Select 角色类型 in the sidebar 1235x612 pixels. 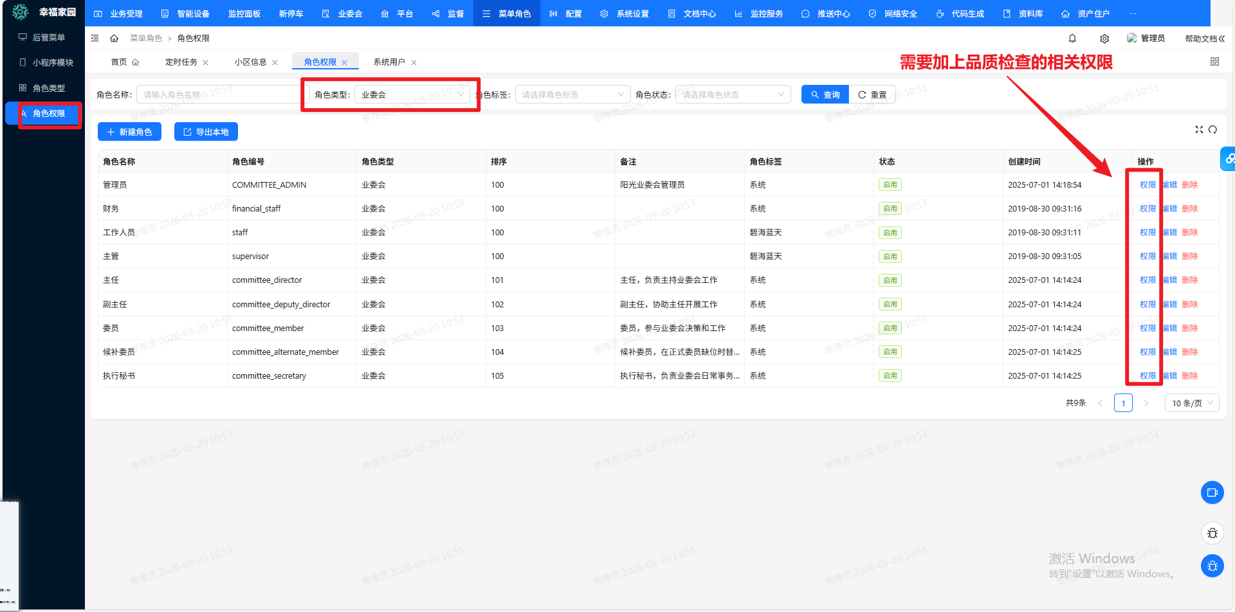pos(48,88)
